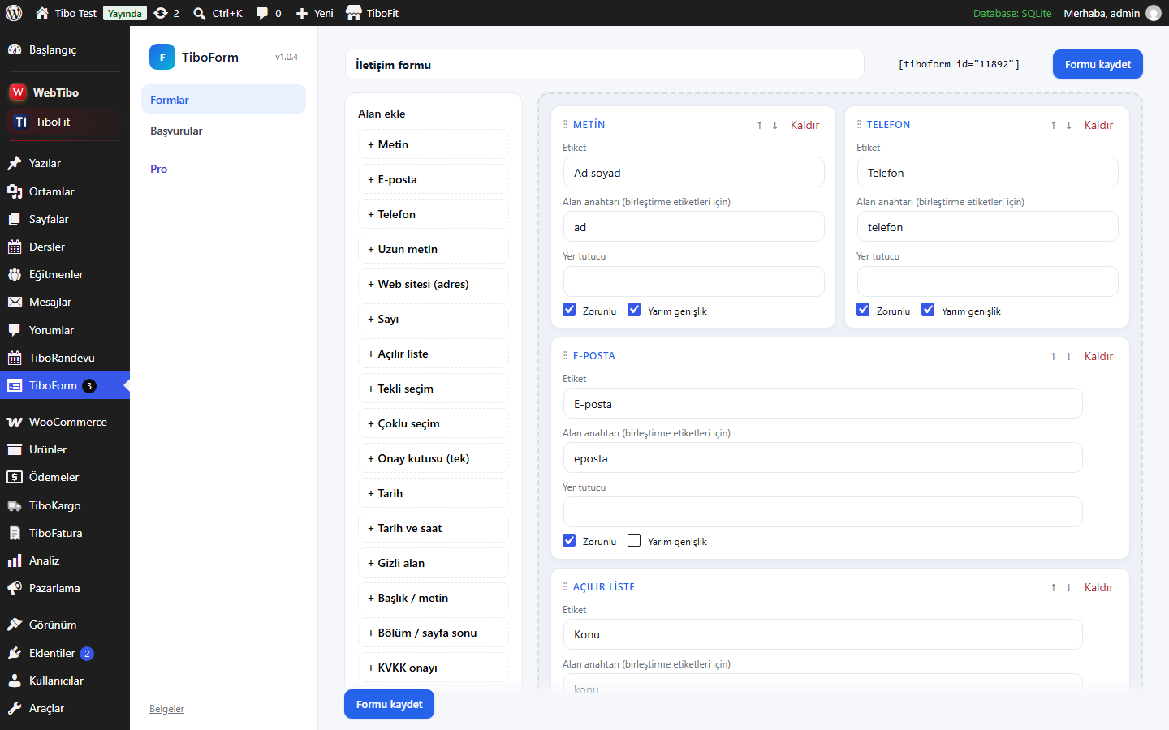Viewport: 1169px width, 730px height.
Task: Click the bottom Formu kaydet button
Action: click(x=389, y=704)
